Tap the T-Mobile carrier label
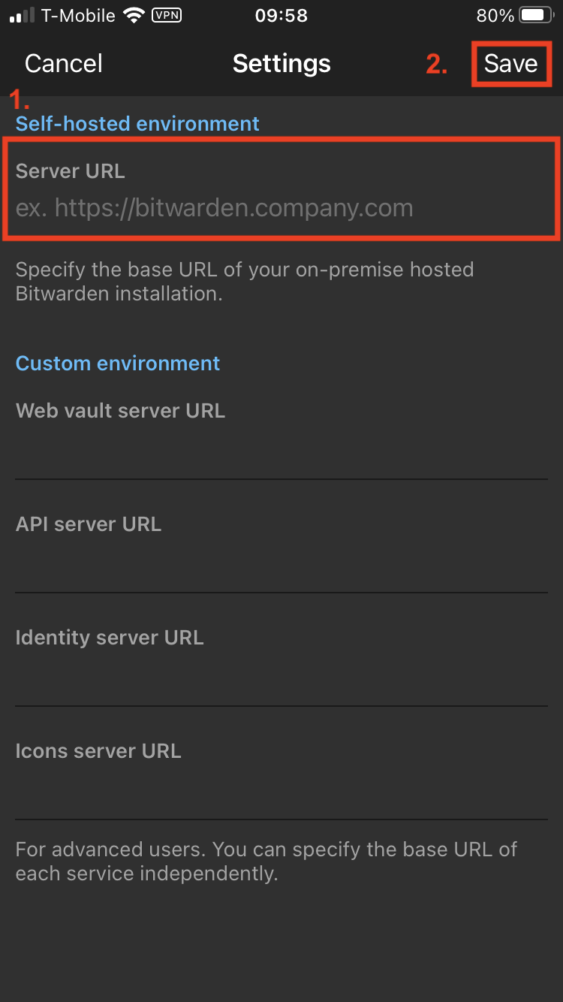563x1002 pixels. pyautogui.click(x=79, y=16)
